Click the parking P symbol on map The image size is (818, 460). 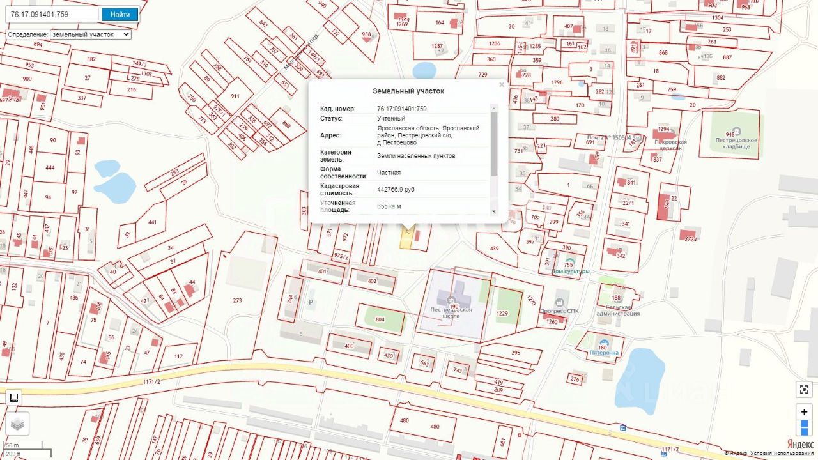click(311, 302)
